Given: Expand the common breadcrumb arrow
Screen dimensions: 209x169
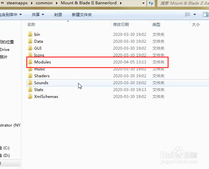Looking at the screenshot, I should [57, 3].
